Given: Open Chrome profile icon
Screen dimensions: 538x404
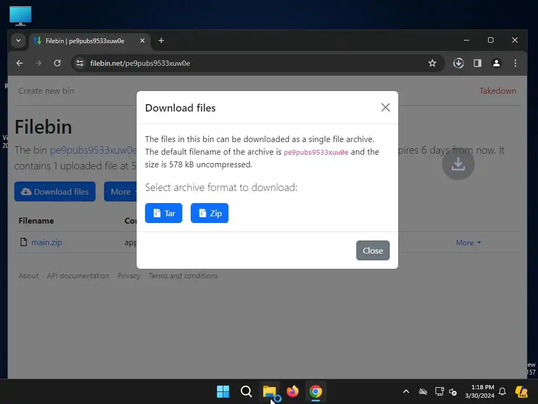Looking at the screenshot, I should tap(496, 63).
